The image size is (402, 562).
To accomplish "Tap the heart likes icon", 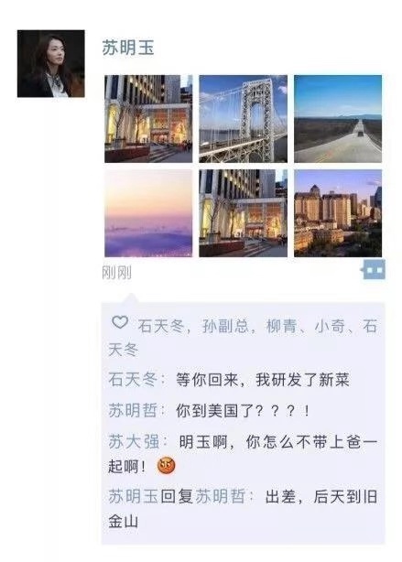I will click(120, 322).
